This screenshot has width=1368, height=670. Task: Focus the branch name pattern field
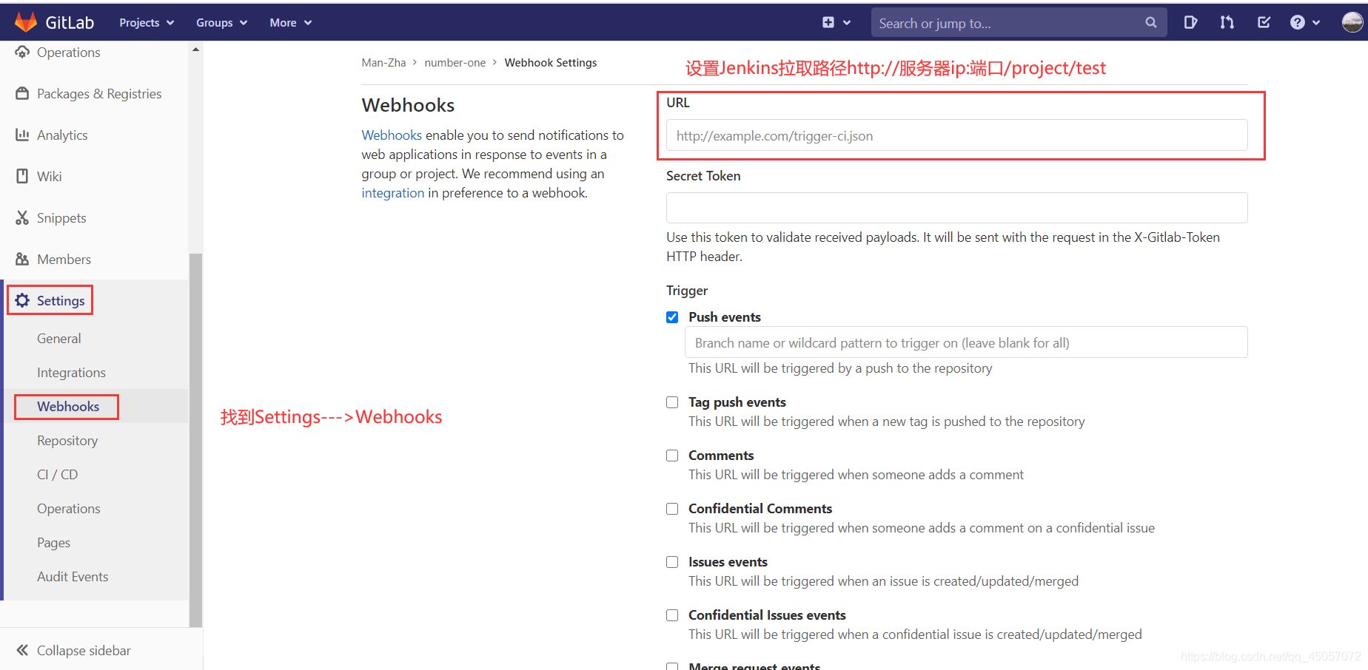[966, 342]
